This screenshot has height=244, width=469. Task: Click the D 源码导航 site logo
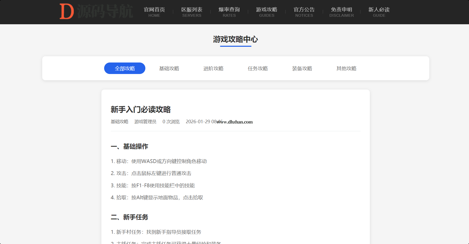[96, 11]
